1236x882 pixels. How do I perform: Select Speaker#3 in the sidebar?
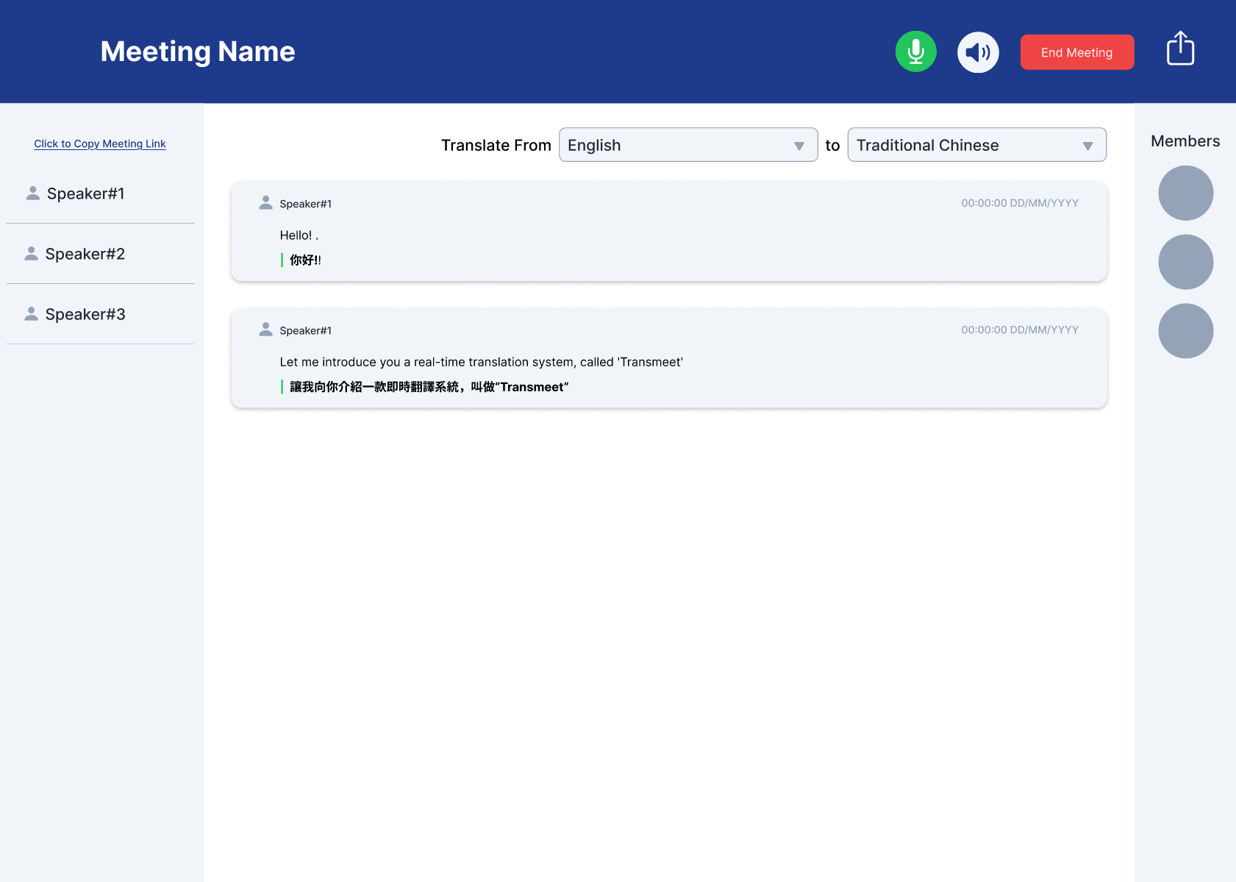(x=85, y=314)
